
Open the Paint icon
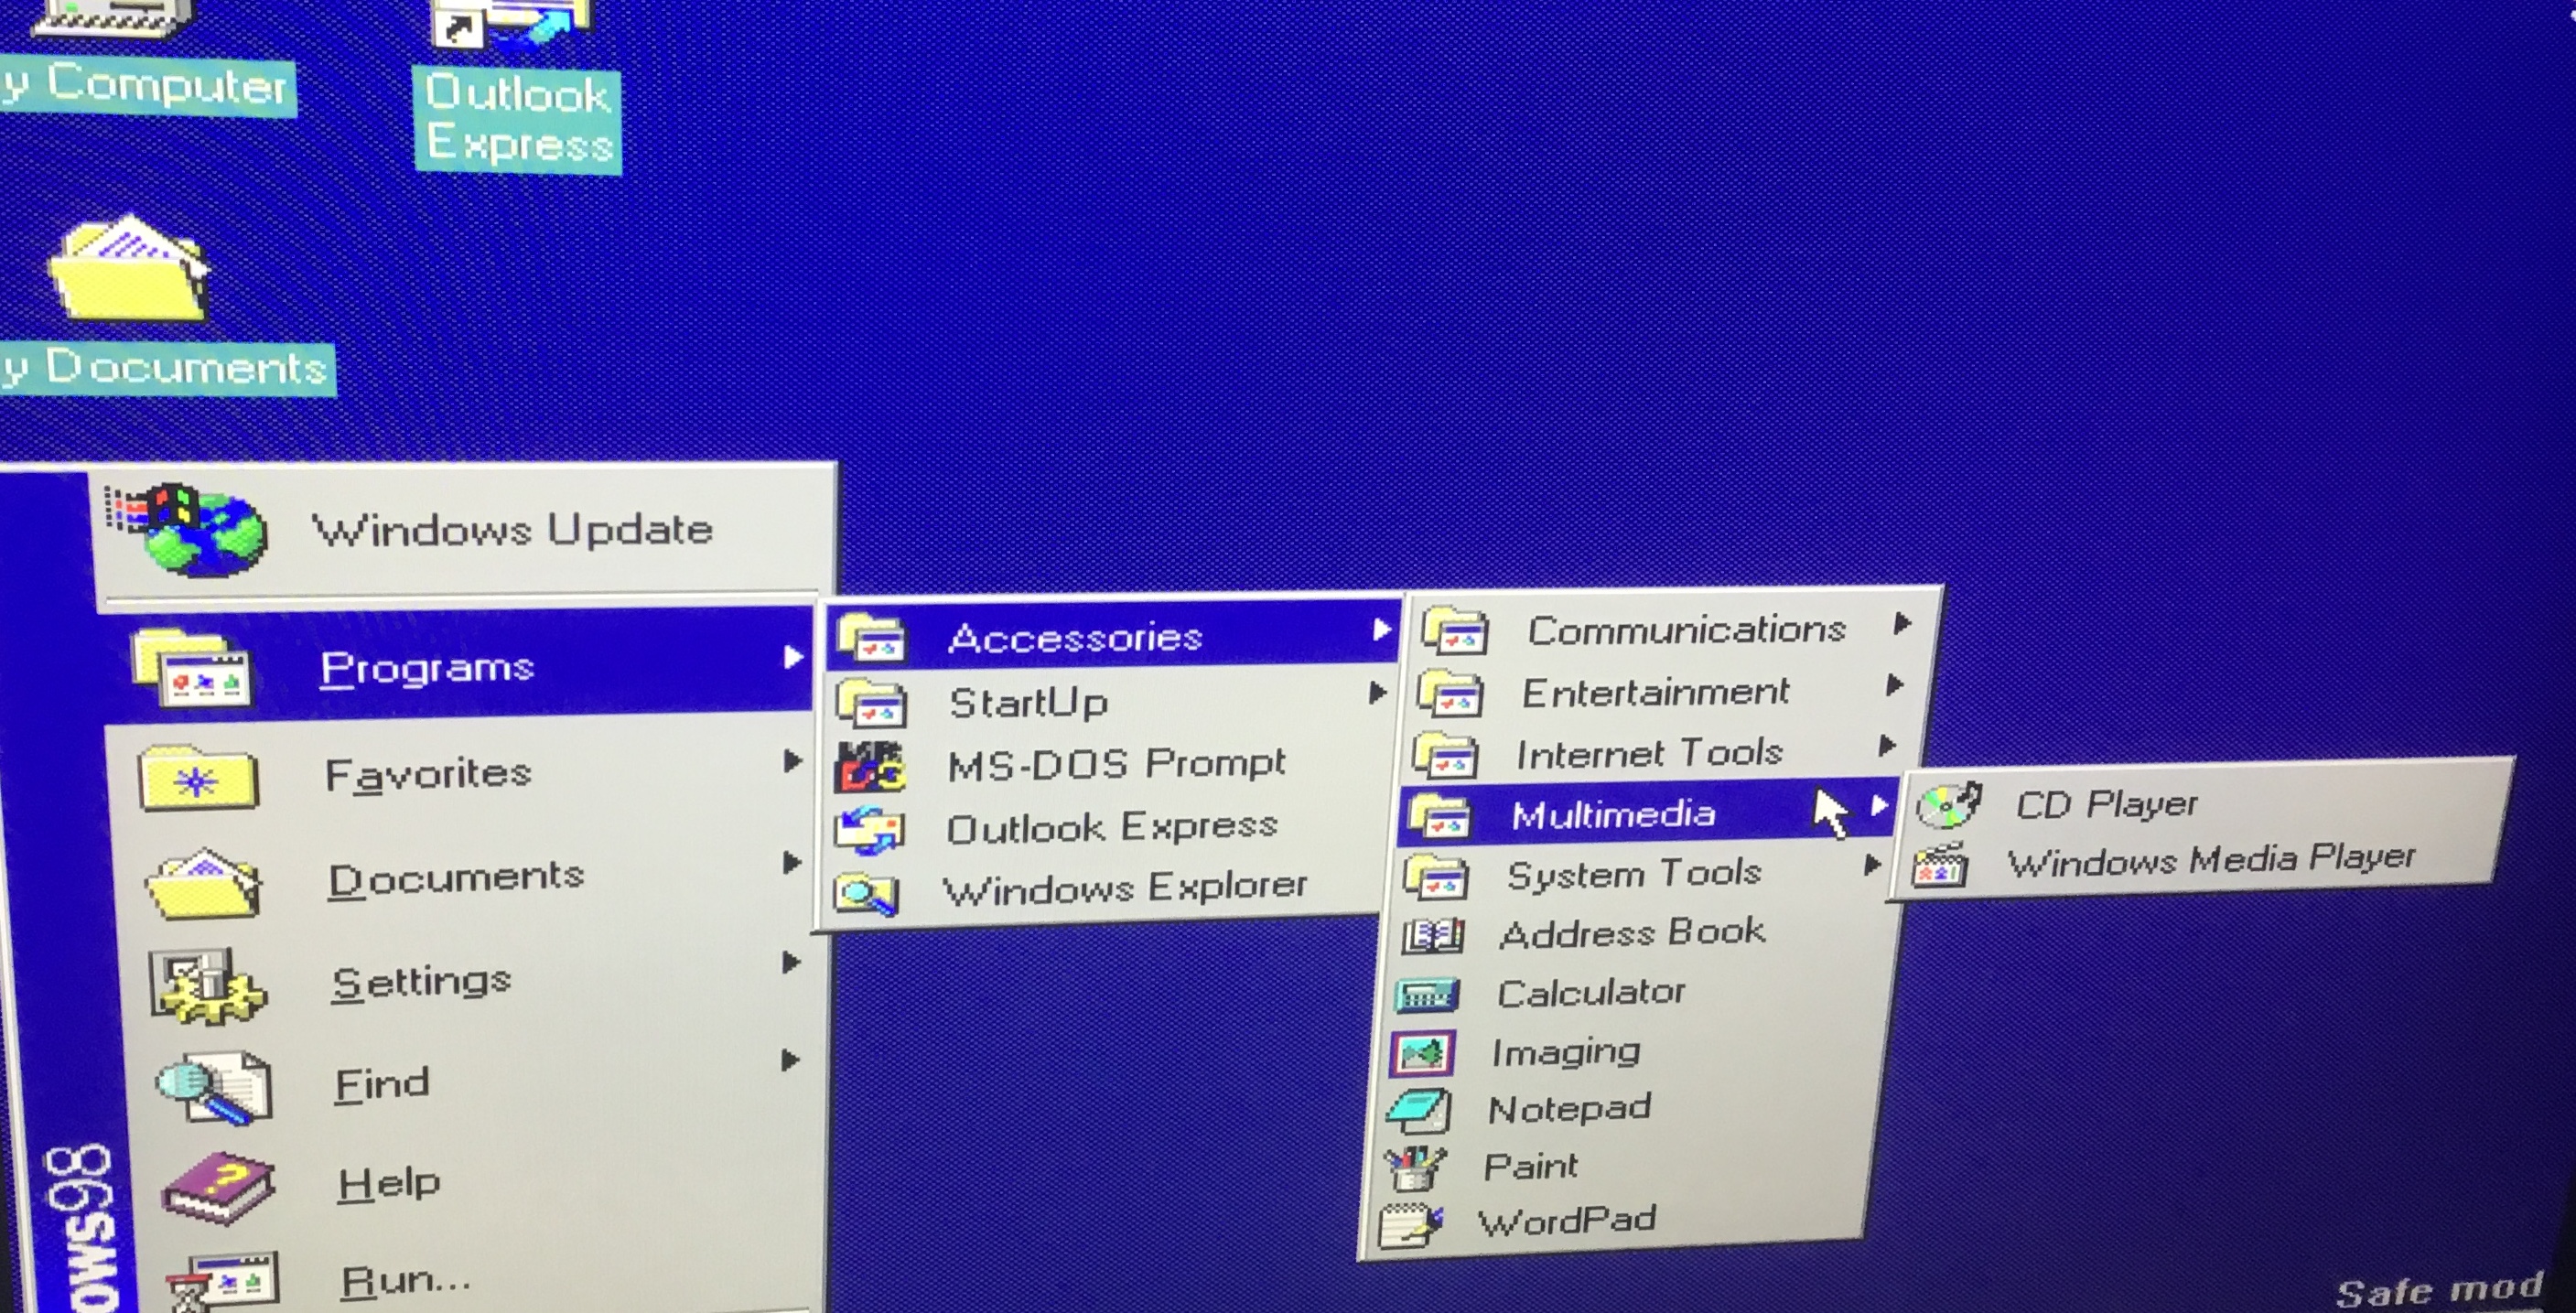[x=1414, y=1168]
